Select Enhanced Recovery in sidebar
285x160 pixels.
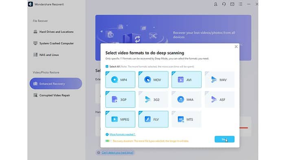pyautogui.click(x=56, y=84)
